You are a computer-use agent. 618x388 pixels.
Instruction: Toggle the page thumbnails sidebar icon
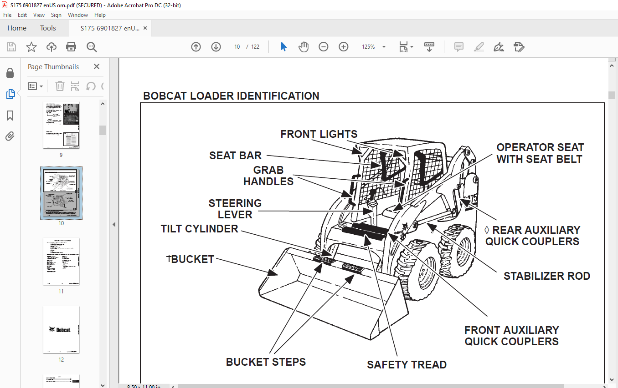coord(10,94)
